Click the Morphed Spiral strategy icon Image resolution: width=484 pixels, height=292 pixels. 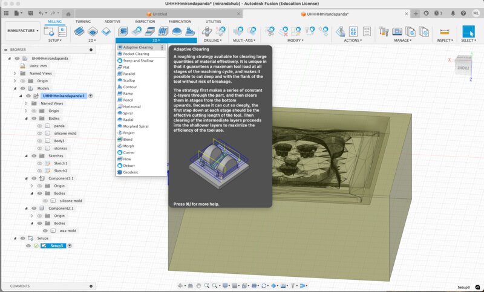tap(119, 126)
